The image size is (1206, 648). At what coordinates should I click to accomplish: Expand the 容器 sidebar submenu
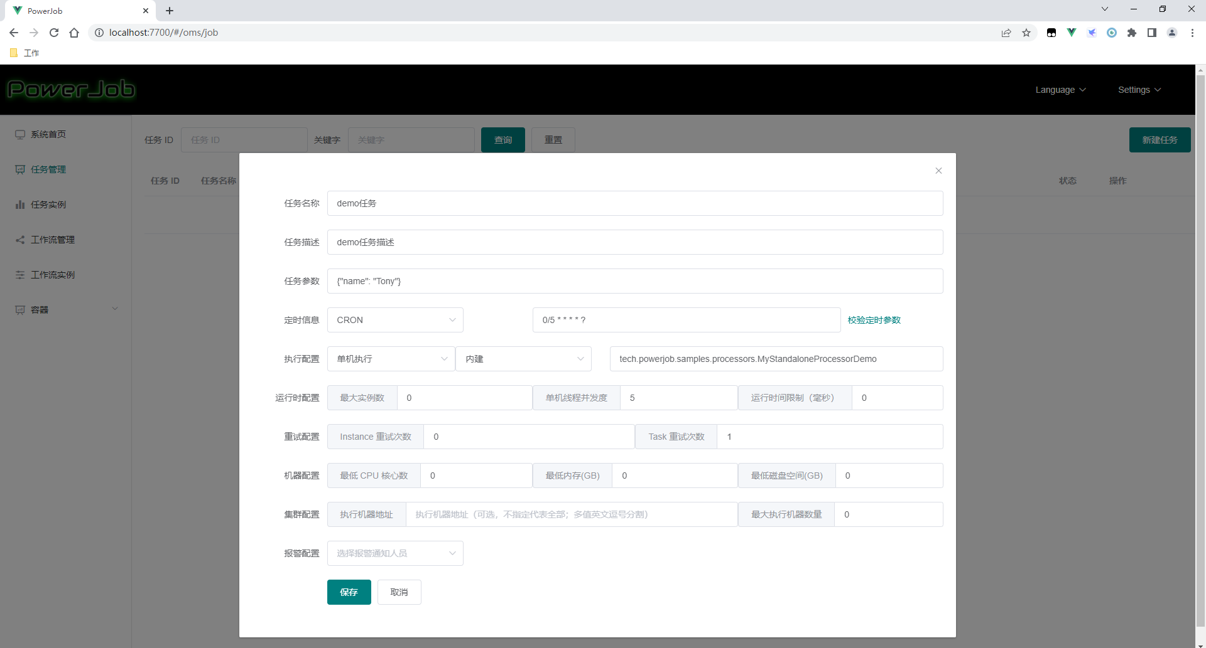click(65, 310)
